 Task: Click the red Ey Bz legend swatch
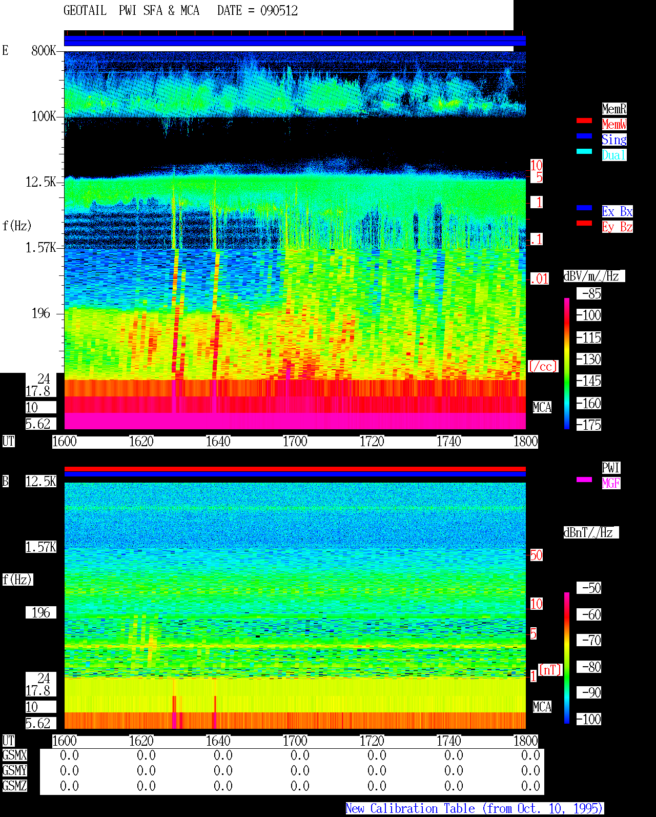584,223
